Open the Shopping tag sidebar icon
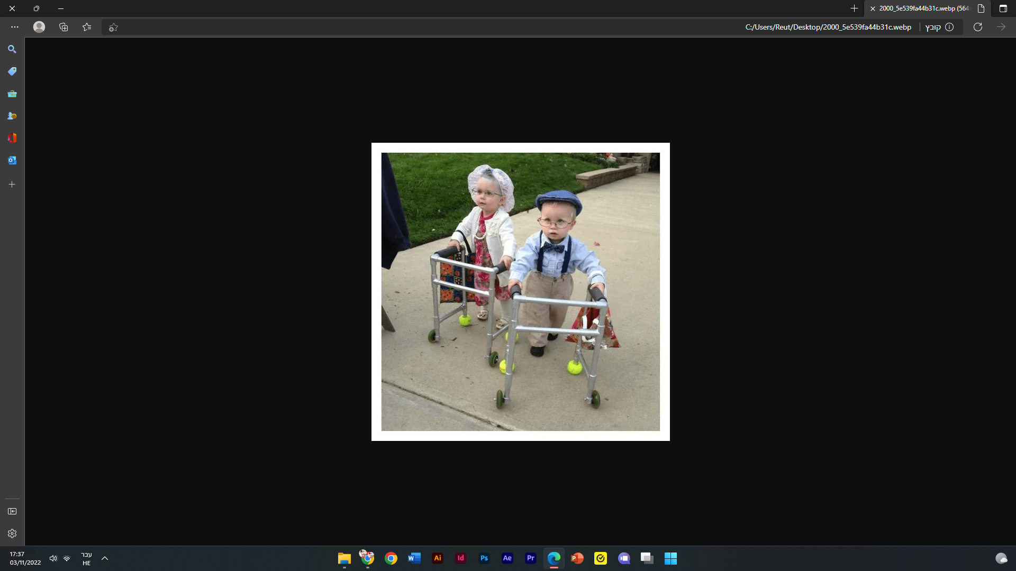1016x571 pixels. coord(12,71)
